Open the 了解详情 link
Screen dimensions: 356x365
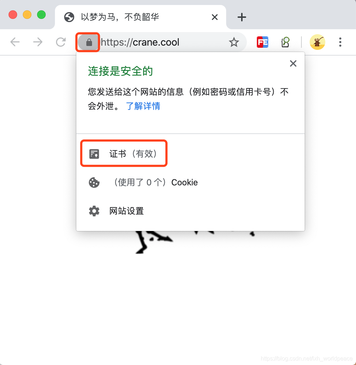point(143,106)
